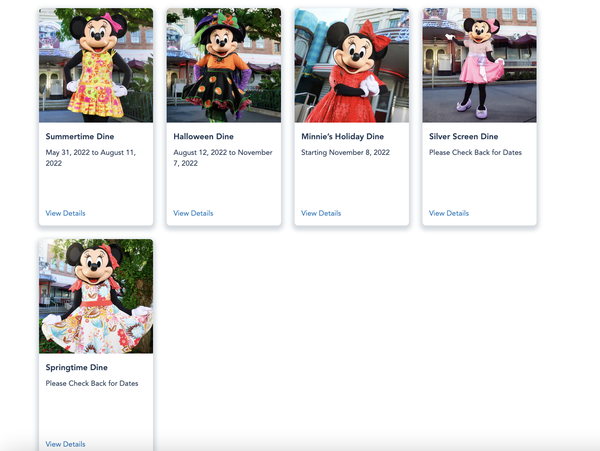This screenshot has height=451, width=600.
Task: Select the Springtime Dine title
Action: (x=77, y=367)
